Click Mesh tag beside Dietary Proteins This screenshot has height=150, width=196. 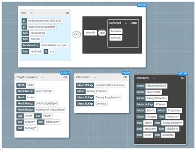pos(81,91)
